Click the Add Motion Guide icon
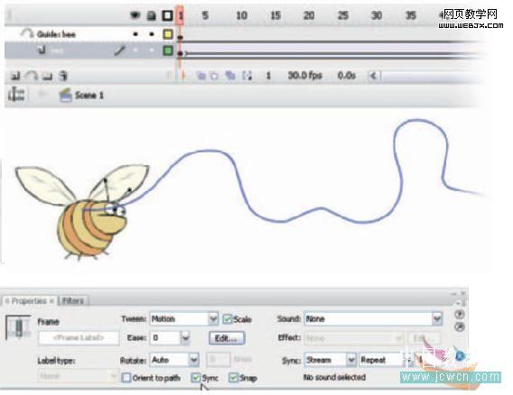513x395 pixels. (32, 76)
